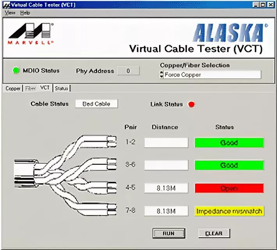Image resolution: width=277 pixels, height=250 pixels.
Task: Click the Good status for pair 3-6
Action: [229, 165]
